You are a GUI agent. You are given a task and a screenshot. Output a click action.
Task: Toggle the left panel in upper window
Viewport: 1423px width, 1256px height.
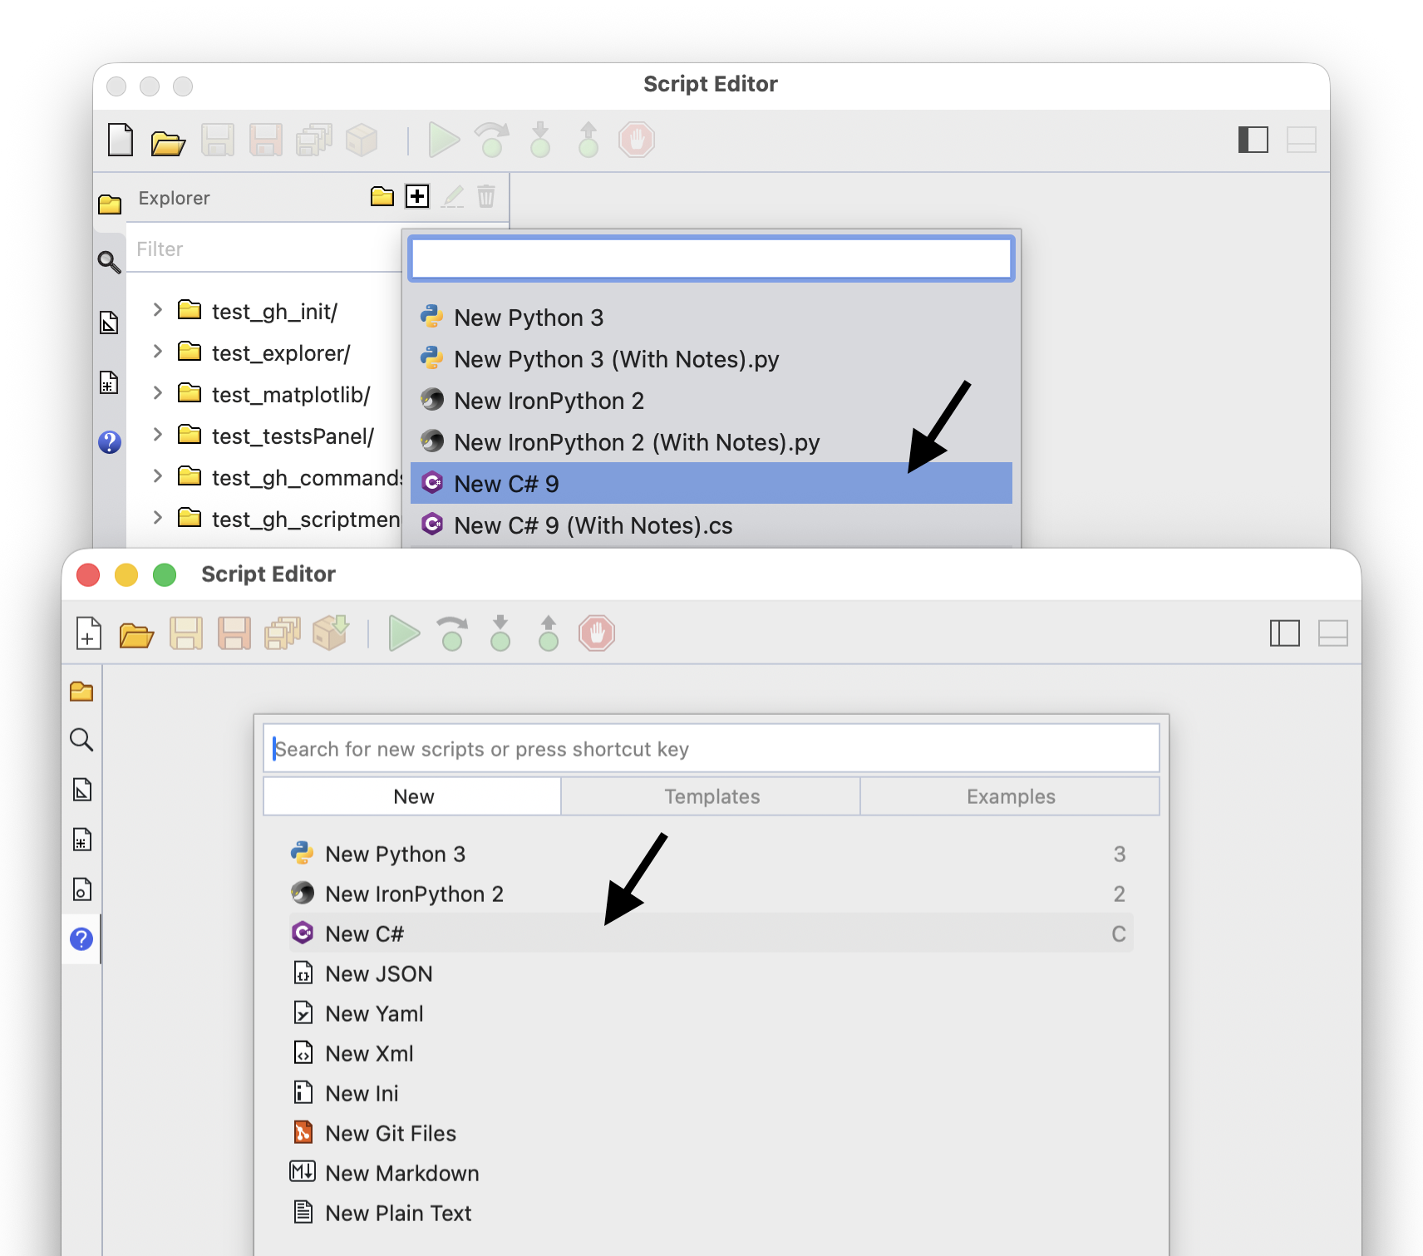click(x=1253, y=140)
